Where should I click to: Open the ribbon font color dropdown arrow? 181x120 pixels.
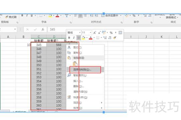pos(61,15)
